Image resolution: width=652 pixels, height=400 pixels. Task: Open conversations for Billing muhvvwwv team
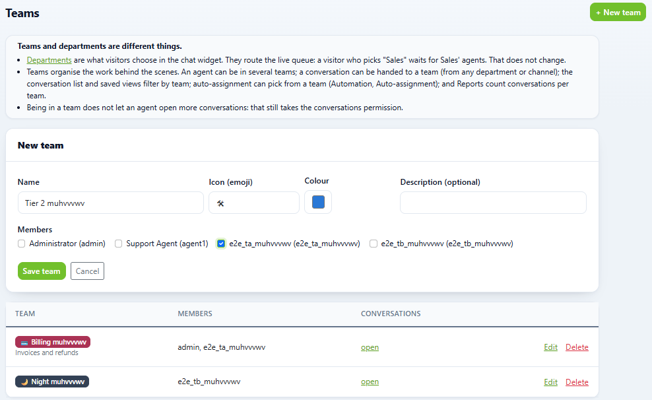370,347
